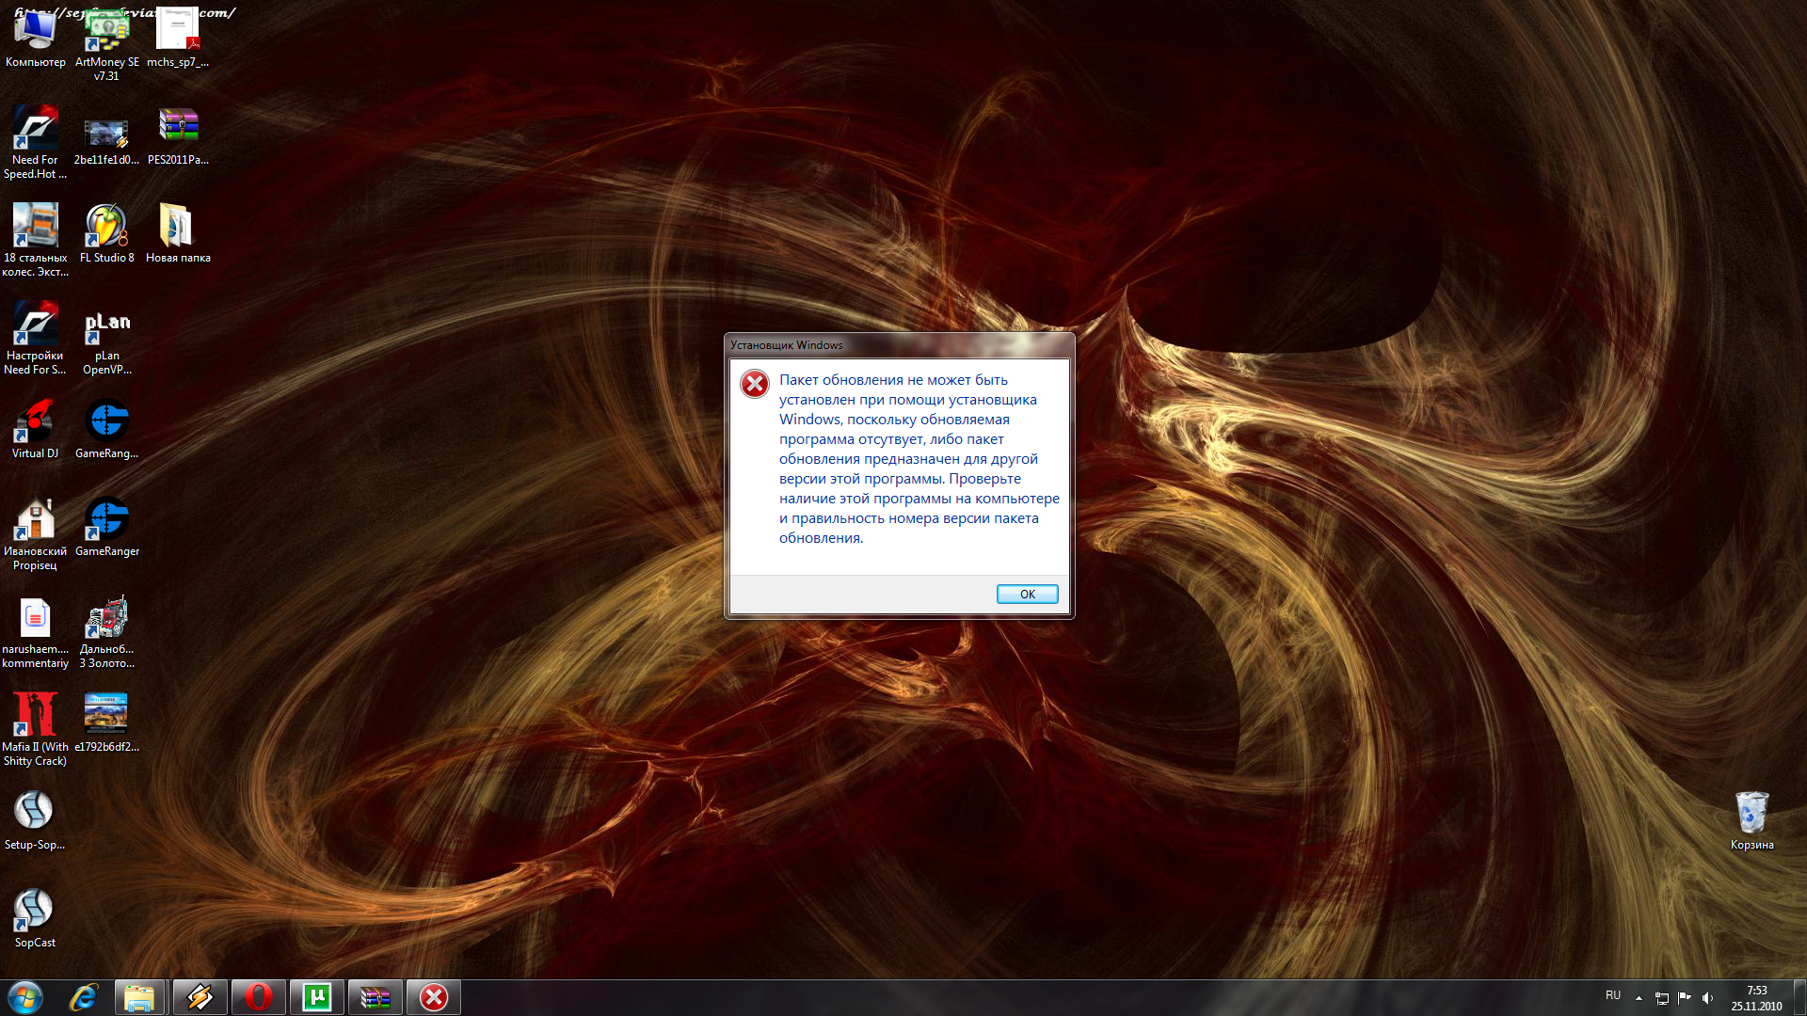Open Internet Explorer from the taskbar
The image size is (1807, 1016).
tap(84, 997)
